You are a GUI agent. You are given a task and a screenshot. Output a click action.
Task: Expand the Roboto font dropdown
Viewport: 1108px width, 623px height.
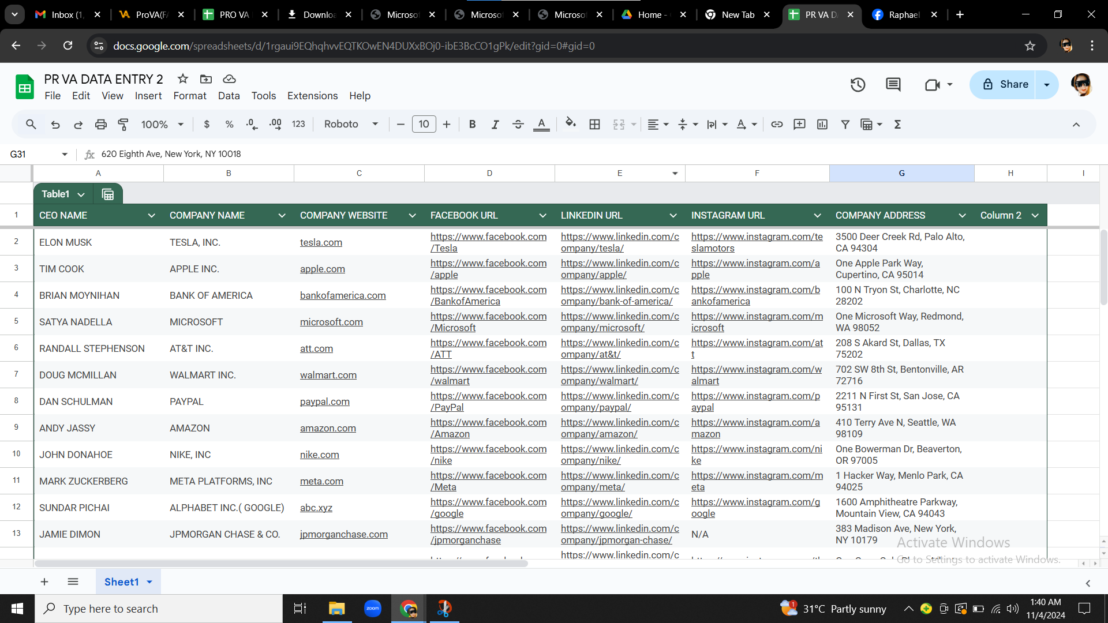point(351,124)
